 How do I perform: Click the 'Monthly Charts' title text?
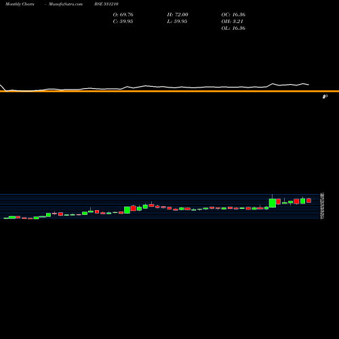tap(20, 4)
